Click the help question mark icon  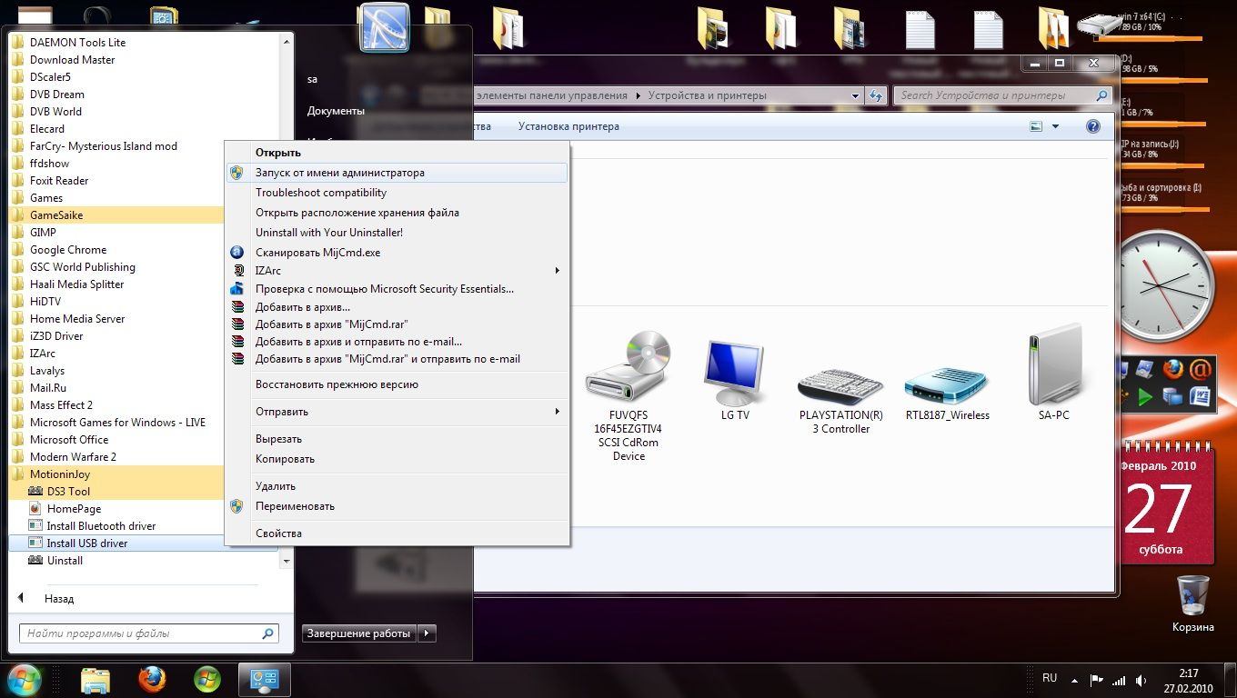click(x=1093, y=127)
